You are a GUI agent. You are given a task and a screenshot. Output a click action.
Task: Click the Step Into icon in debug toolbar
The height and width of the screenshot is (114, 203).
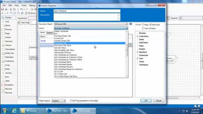pos(11,13)
